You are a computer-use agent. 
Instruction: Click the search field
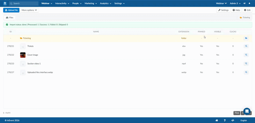(x=24, y=3)
